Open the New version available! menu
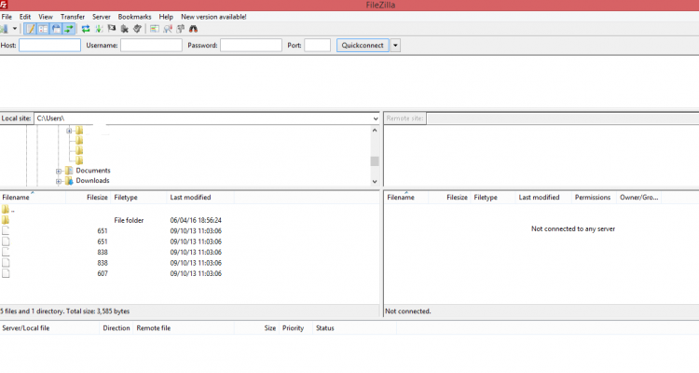This screenshot has width=699, height=373. [213, 17]
